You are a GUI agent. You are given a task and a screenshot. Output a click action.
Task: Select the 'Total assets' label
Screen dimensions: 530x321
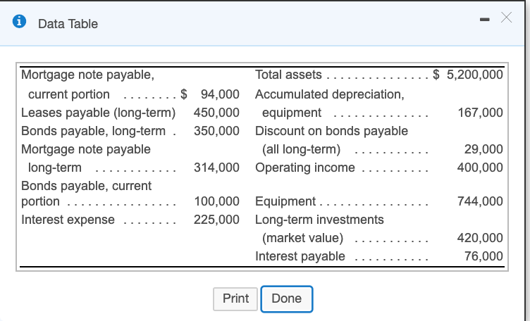click(288, 75)
